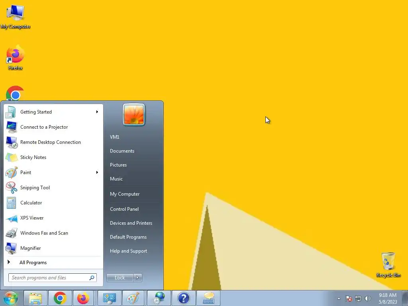Open Pictures from the Start menu
408x306 pixels.
[x=118, y=165]
